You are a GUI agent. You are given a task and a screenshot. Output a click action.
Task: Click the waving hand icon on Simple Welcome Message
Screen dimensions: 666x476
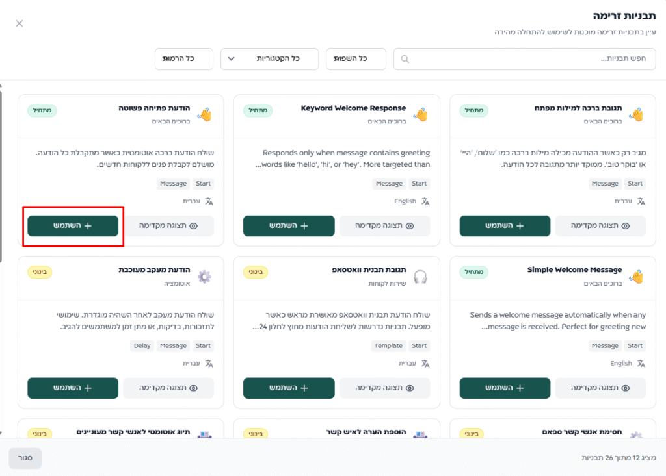[636, 277]
